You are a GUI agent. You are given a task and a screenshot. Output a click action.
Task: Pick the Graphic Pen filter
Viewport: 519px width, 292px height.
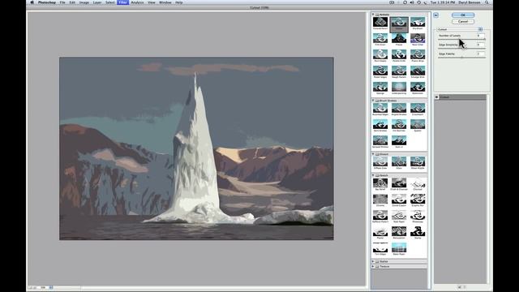(418, 200)
